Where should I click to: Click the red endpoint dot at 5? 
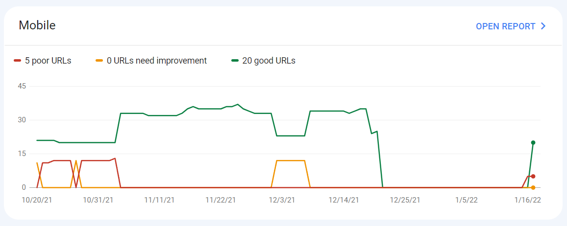click(533, 176)
